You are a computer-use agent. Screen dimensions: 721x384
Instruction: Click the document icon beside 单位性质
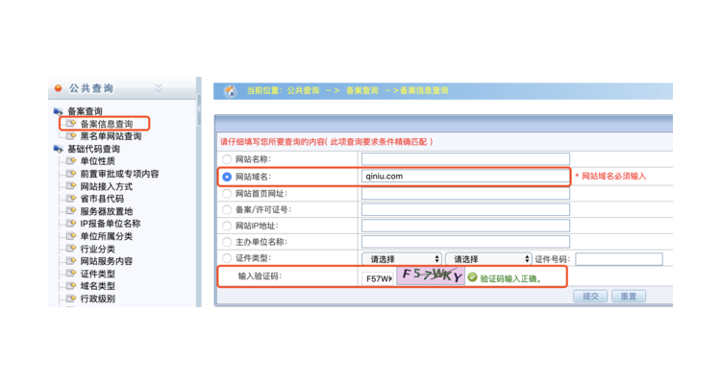tap(71, 160)
